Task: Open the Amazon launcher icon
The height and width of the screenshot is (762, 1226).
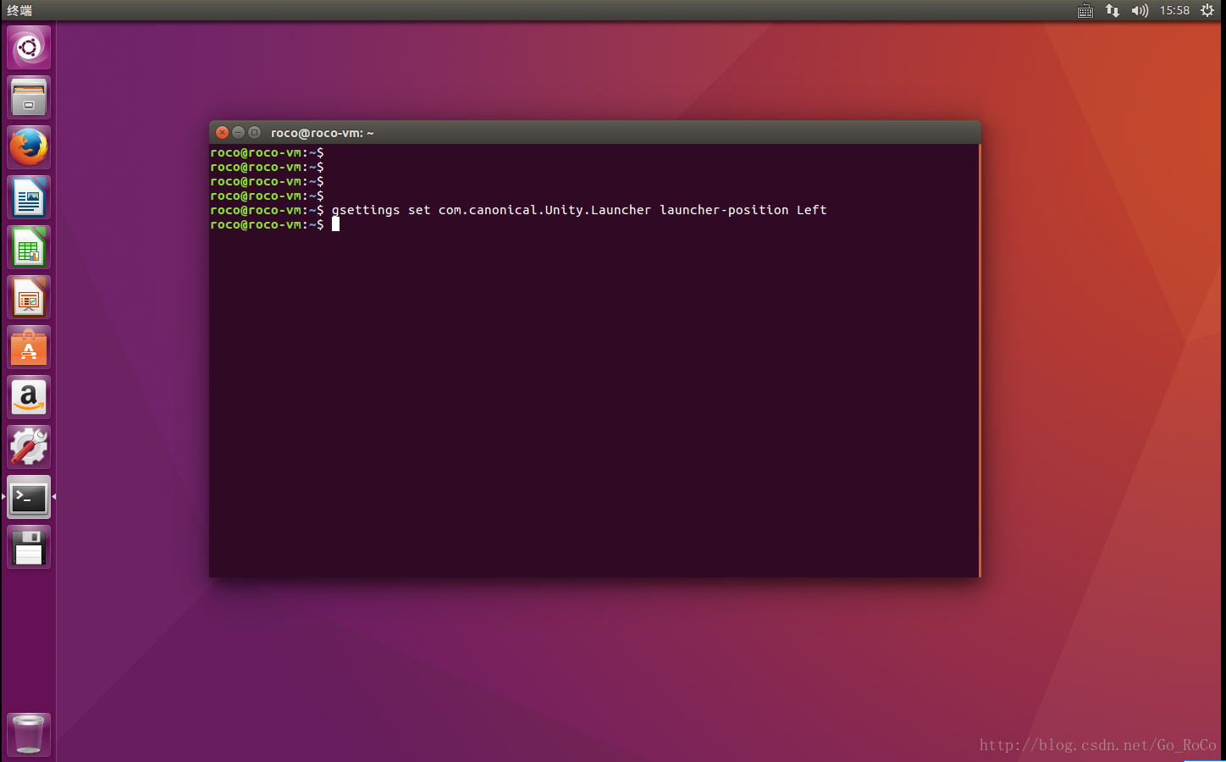Action: pos(29,397)
